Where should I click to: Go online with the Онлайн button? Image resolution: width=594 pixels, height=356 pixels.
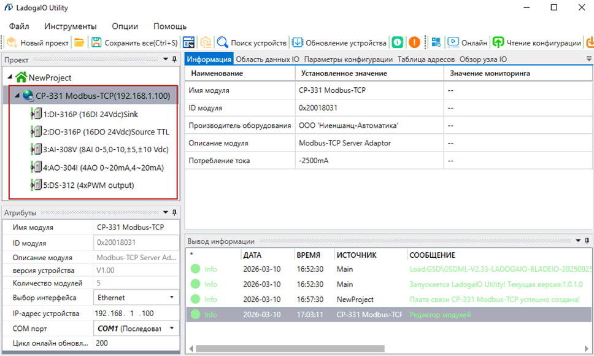coord(467,42)
